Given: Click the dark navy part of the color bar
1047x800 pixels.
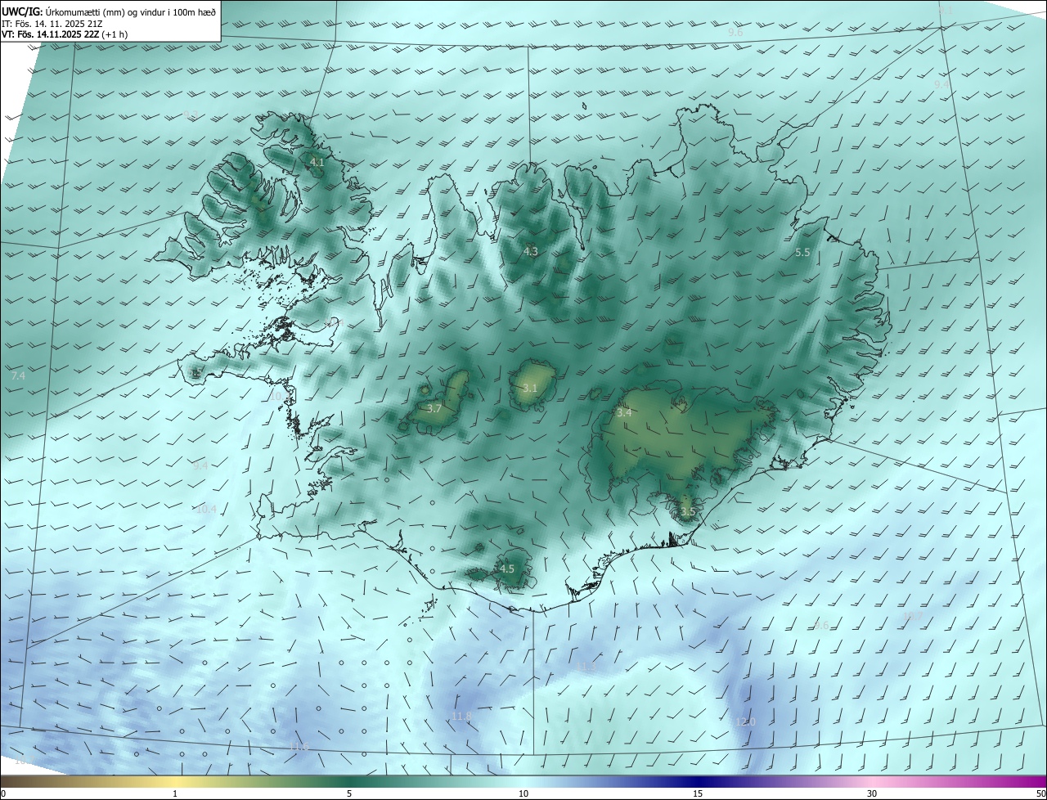Looking at the screenshot, I should [x=698, y=781].
